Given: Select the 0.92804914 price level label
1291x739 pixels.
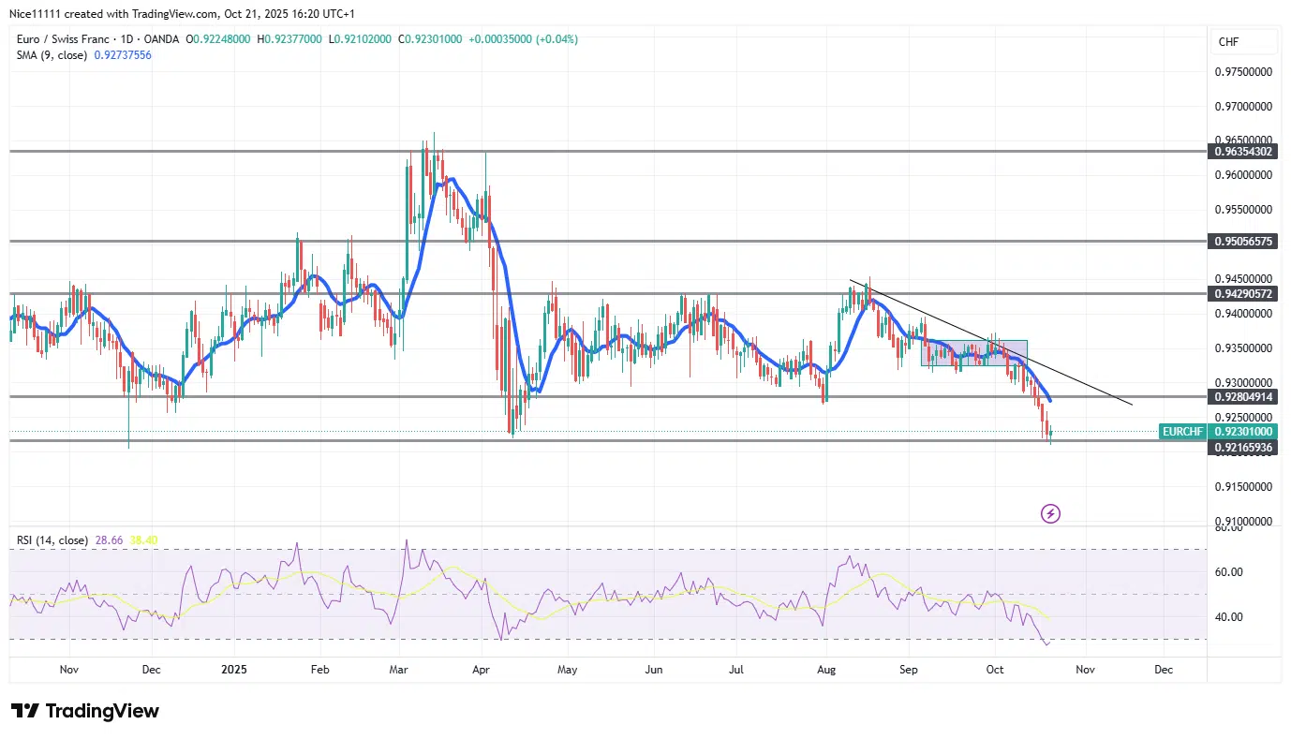Looking at the screenshot, I should pyautogui.click(x=1243, y=397).
